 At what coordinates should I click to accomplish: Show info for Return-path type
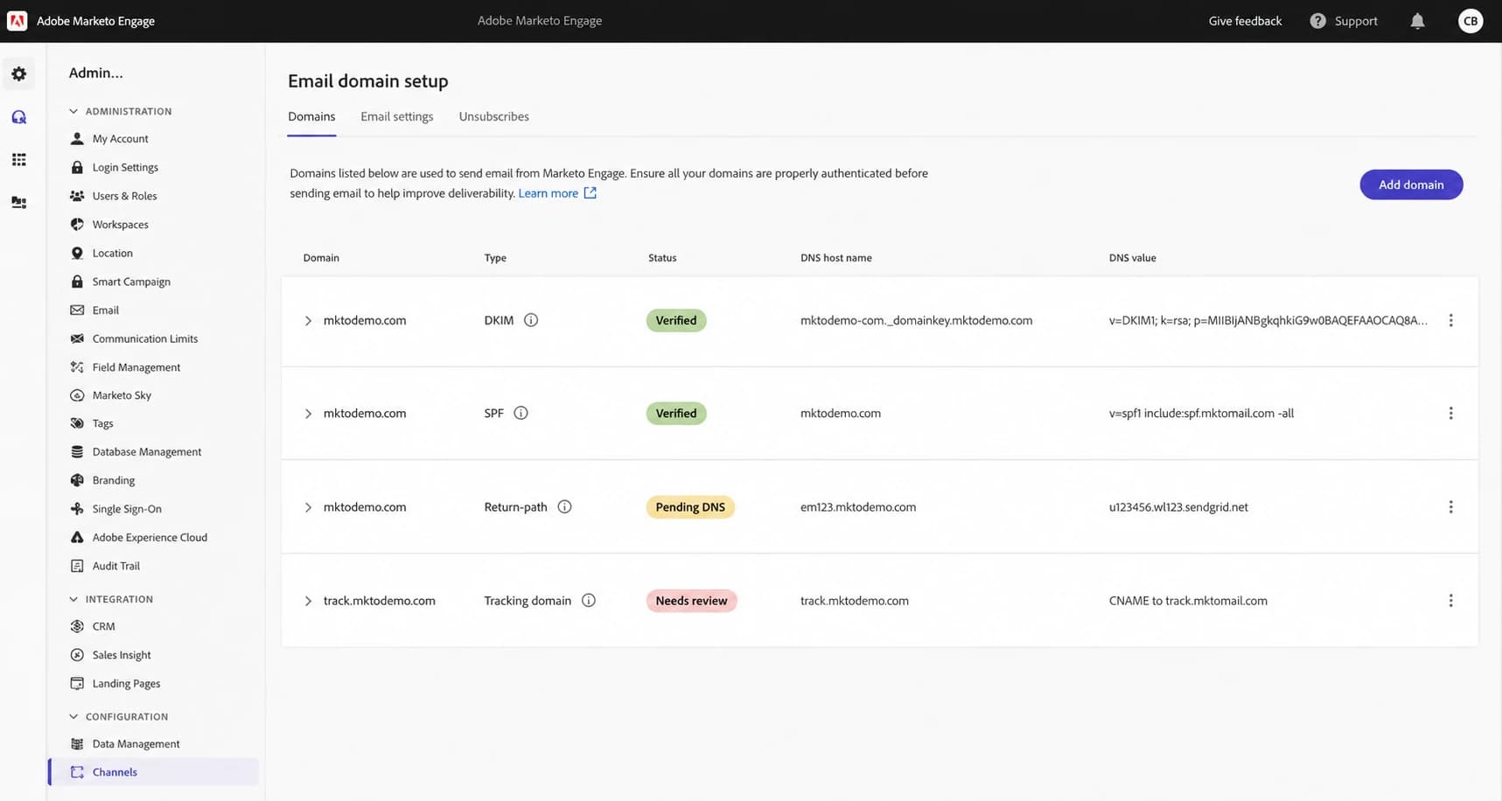tap(564, 506)
